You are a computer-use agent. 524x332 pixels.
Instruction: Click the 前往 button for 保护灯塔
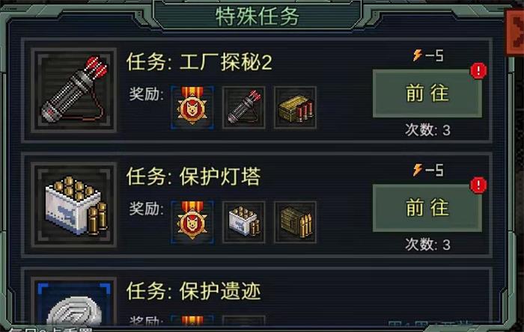pyautogui.click(x=427, y=208)
